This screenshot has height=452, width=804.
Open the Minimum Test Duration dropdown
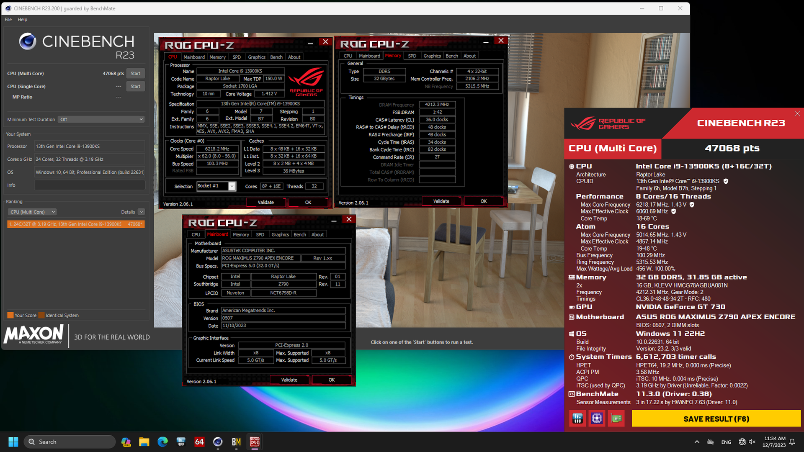pos(101,119)
